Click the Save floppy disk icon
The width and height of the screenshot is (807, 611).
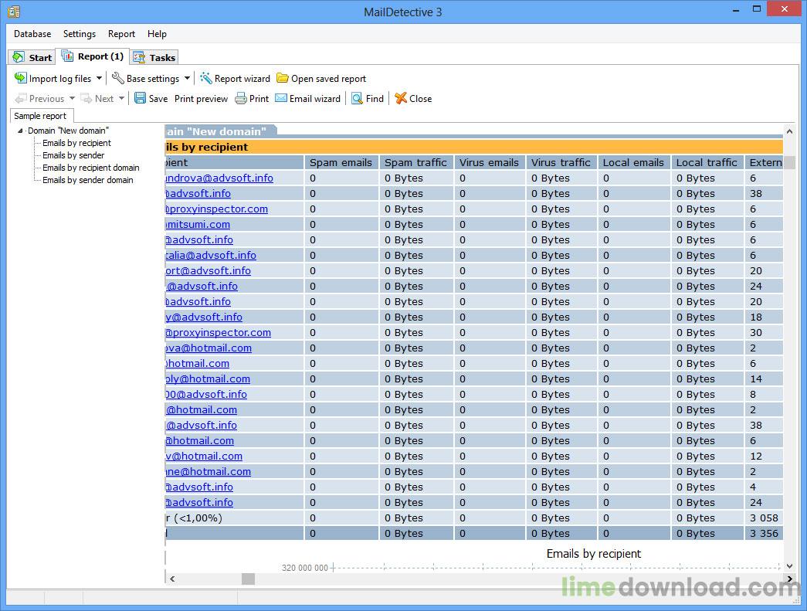pyautogui.click(x=140, y=98)
